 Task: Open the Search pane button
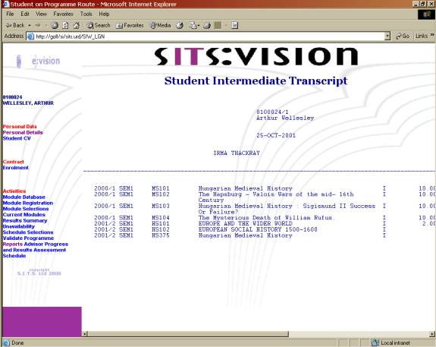pos(99,25)
